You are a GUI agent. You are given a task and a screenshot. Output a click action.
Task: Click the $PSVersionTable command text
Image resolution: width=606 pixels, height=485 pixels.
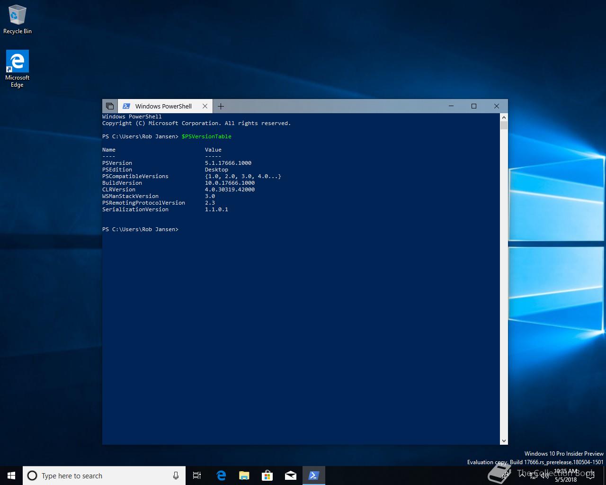[206, 136]
